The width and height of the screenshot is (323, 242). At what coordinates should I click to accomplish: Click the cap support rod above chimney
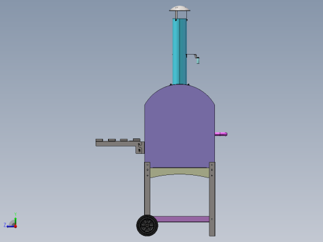[176, 15]
